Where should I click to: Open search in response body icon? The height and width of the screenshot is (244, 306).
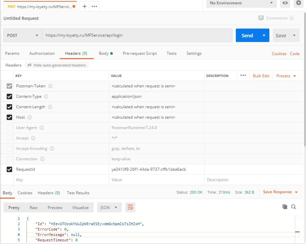pos(294,207)
